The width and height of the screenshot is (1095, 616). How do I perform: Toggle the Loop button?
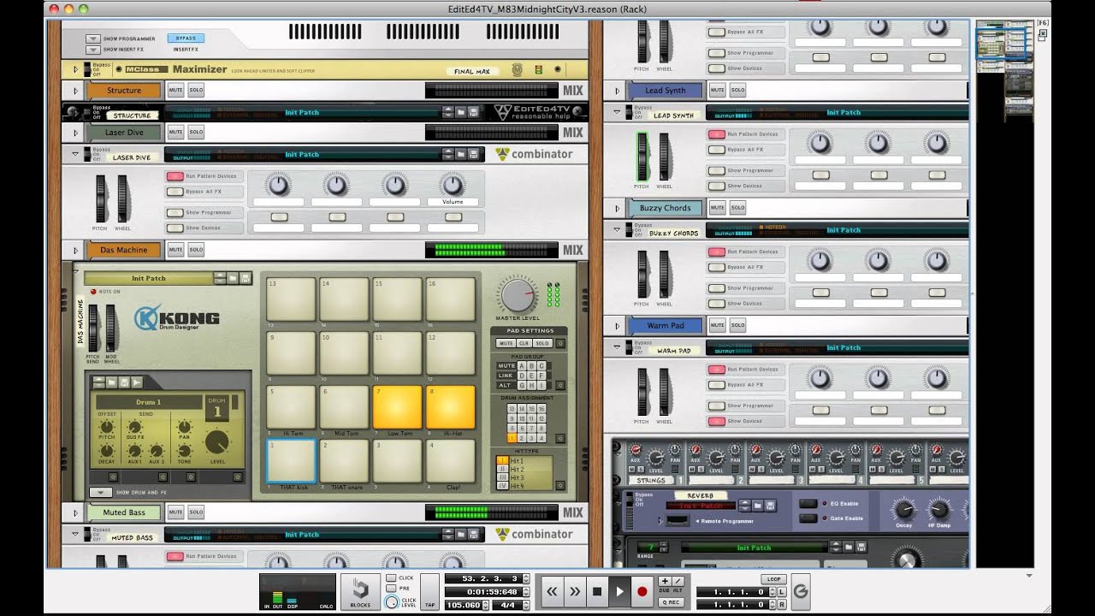click(x=773, y=579)
